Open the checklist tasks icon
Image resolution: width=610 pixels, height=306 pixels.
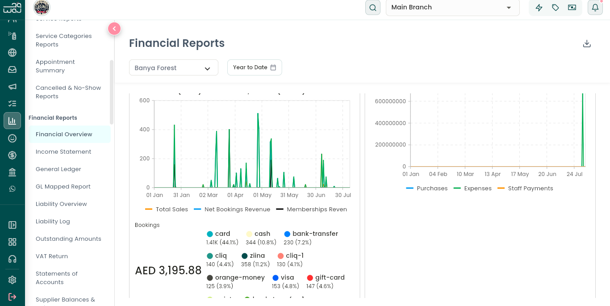click(13, 104)
